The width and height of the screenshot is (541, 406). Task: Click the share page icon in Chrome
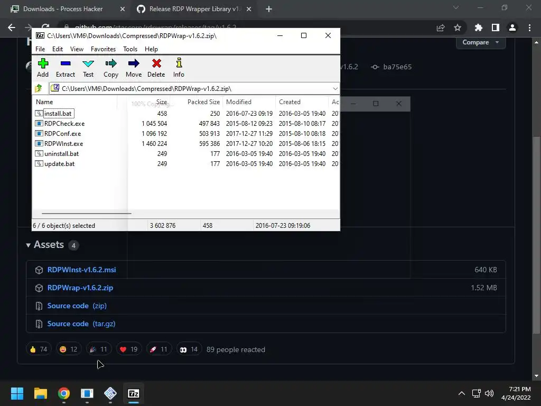[441, 27]
